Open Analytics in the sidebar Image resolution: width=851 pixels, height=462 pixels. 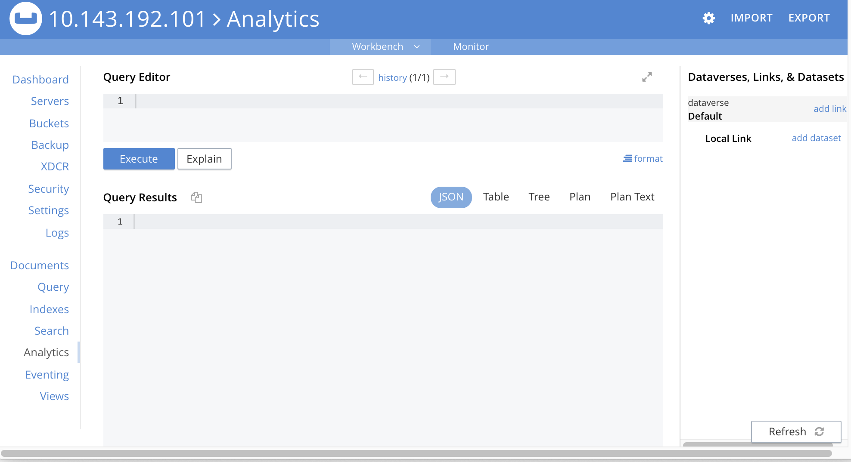46,352
